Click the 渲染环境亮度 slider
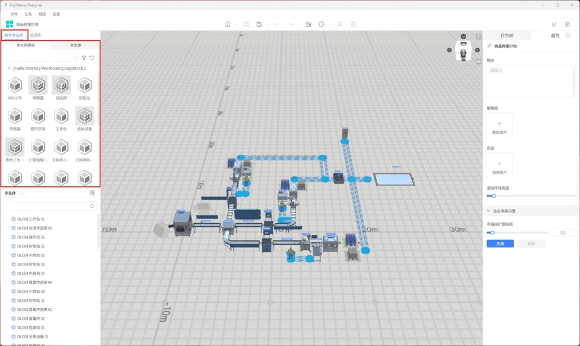 531,196
